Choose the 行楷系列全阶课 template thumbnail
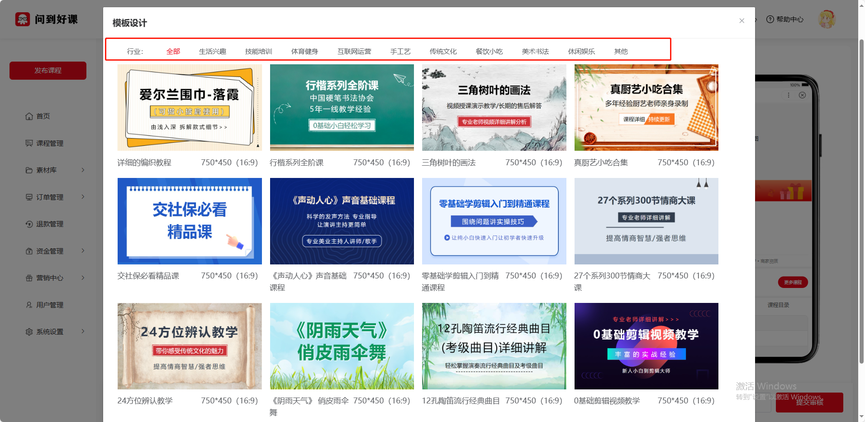 (x=342, y=107)
